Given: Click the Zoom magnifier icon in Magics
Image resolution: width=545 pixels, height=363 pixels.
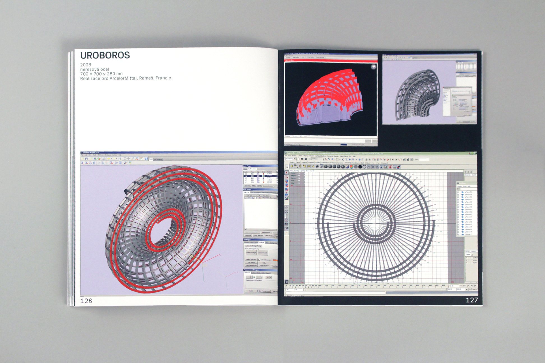Looking at the screenshot, I should coord(133,159).
